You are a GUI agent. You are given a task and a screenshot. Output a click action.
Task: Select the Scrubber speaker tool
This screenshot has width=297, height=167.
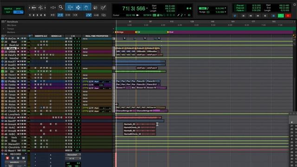coord(95,7)
